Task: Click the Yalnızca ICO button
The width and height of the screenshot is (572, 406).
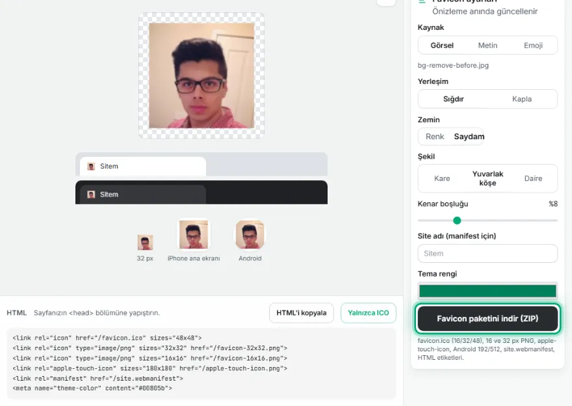Action: [369, 313]
